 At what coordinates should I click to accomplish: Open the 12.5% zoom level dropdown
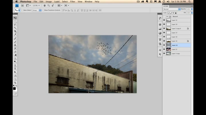[39, 5]
